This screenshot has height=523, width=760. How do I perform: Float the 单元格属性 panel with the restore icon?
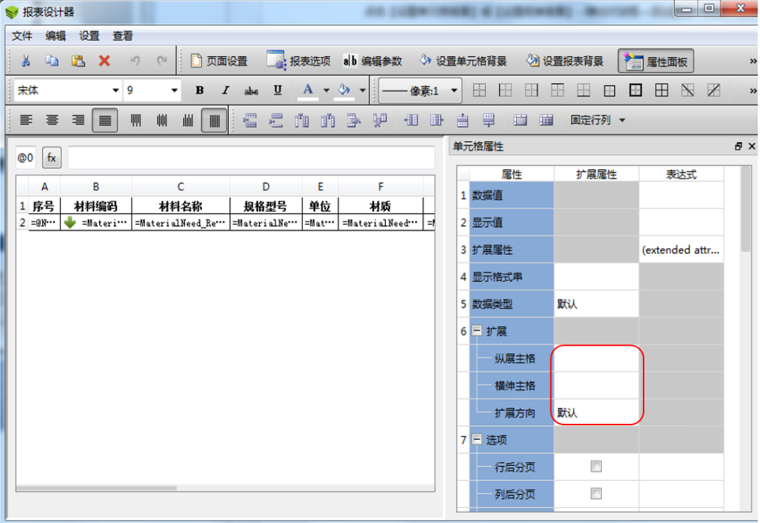738,146
